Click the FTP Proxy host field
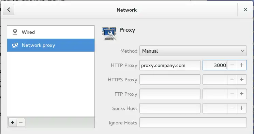The width and height of the screenshot is (254, 134). click(x=170, y=94)
